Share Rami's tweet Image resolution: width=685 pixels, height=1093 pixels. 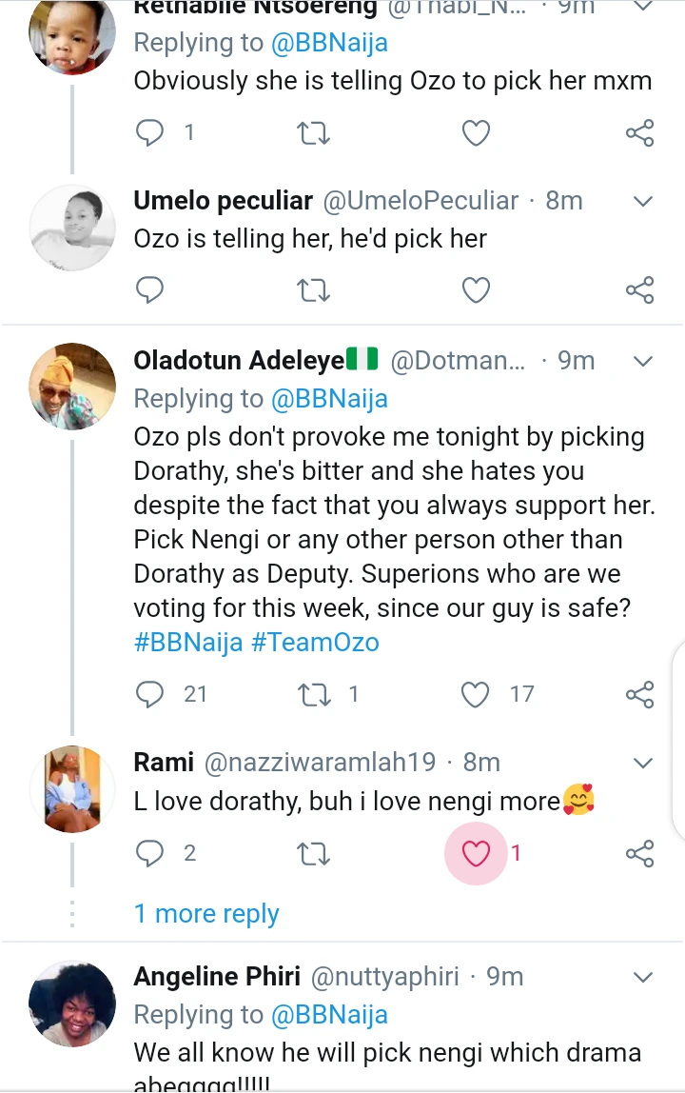[x=640, y=854]
